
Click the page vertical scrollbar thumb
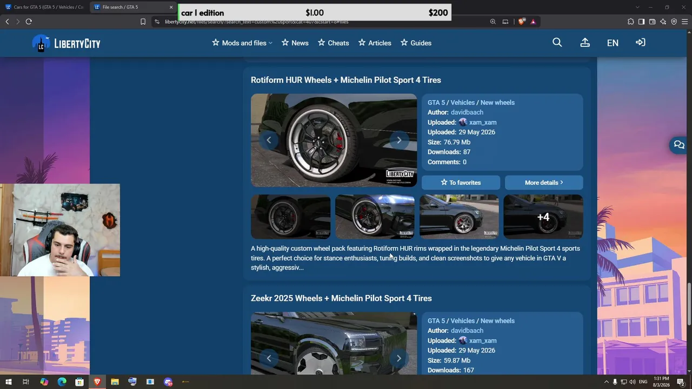click(689, 304)
